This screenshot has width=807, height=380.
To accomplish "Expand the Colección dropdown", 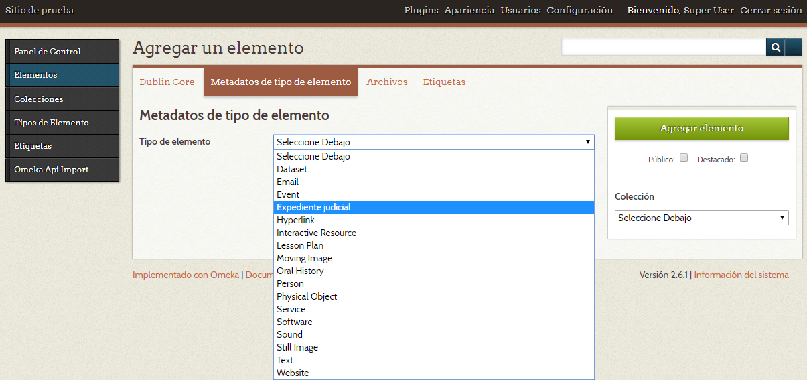I will (x=701, y=218).
